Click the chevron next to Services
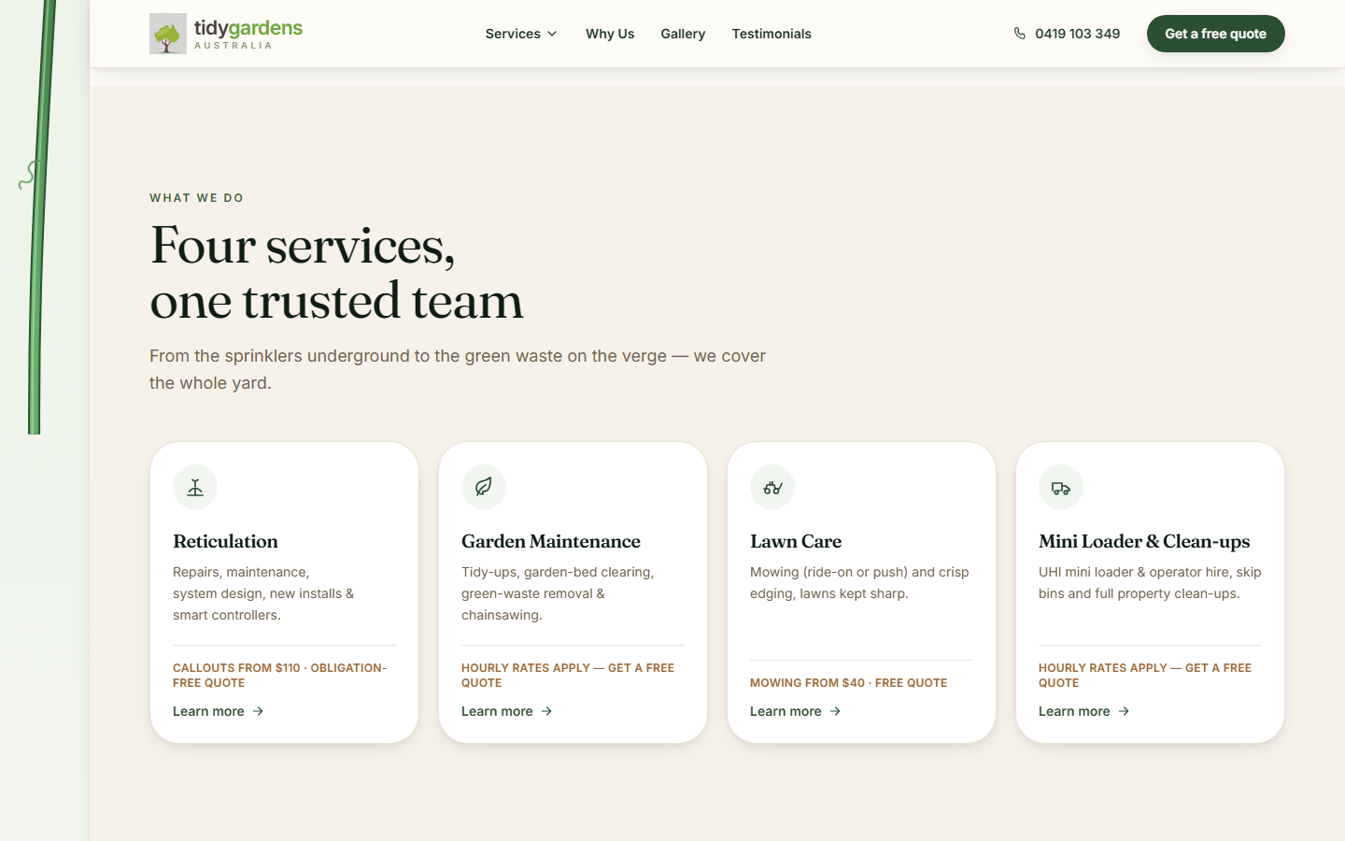Image resolution: width=1345 pixels, height=841 pixels. click(552, 34)
